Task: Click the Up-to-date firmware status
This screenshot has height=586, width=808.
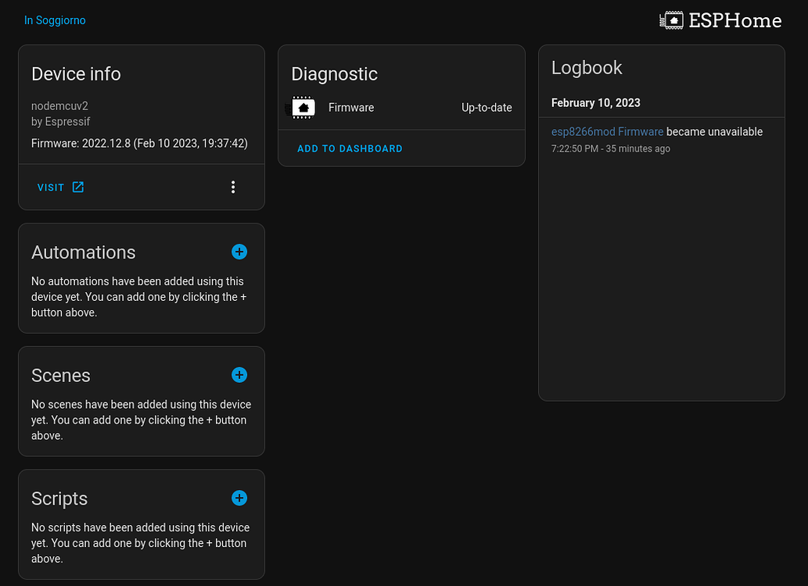Action: pyautogui.click(x=487, y=108)
